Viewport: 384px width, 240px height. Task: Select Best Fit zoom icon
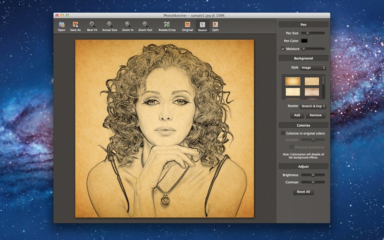[92, 24]
